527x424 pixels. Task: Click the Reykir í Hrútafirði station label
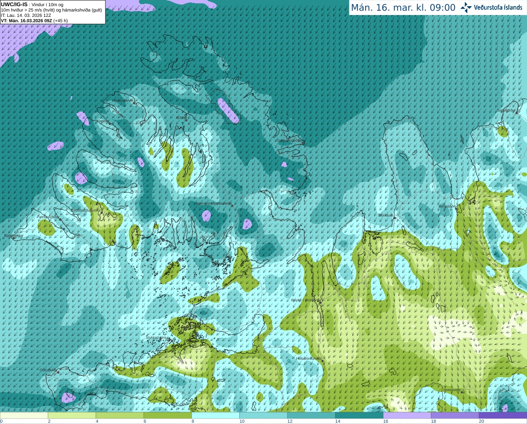[305, 300]
